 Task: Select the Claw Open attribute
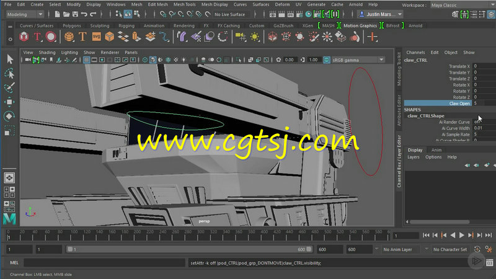pyautogui.click(x=438, y=104)
